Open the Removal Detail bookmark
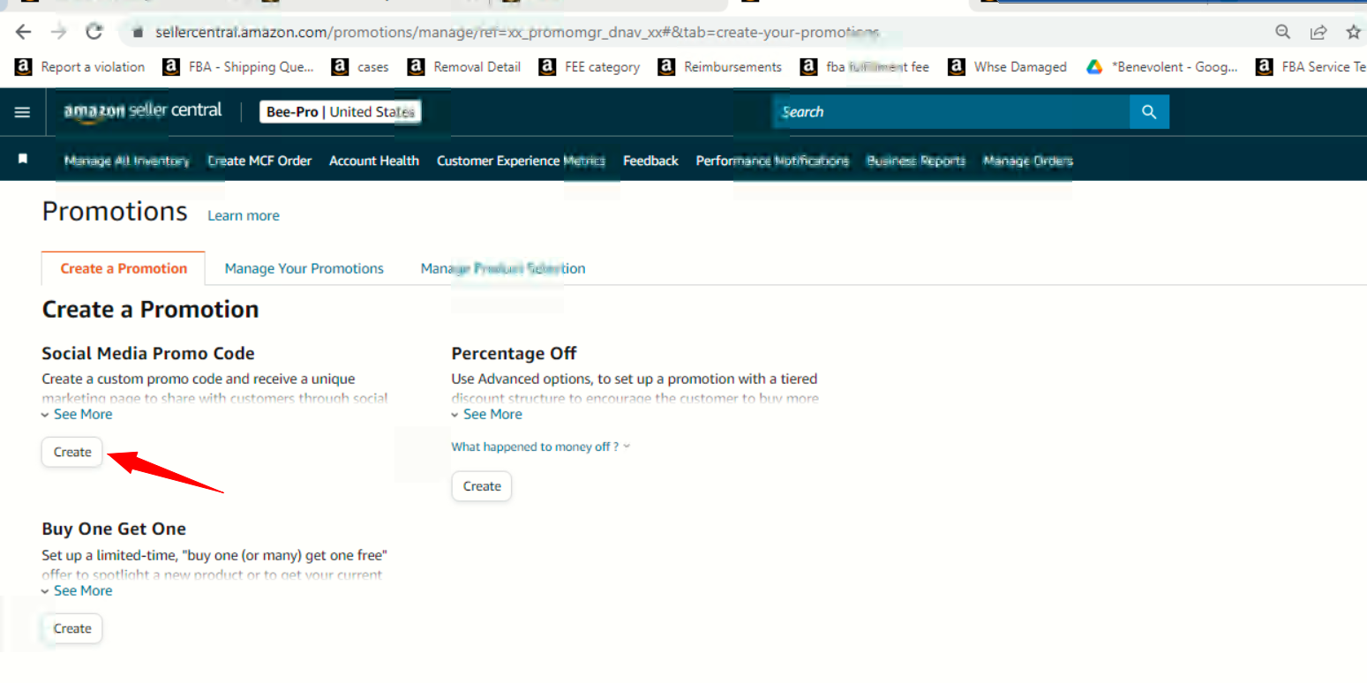1367x683 pixels. (464, 67)
